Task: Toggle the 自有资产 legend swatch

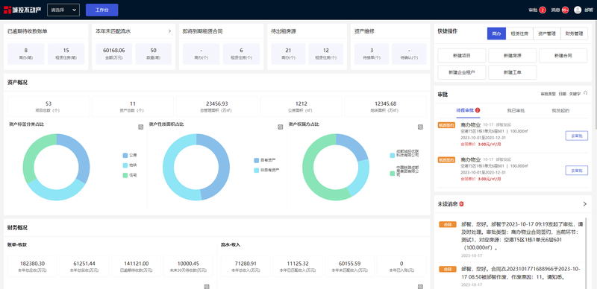Action: [256, 160]
